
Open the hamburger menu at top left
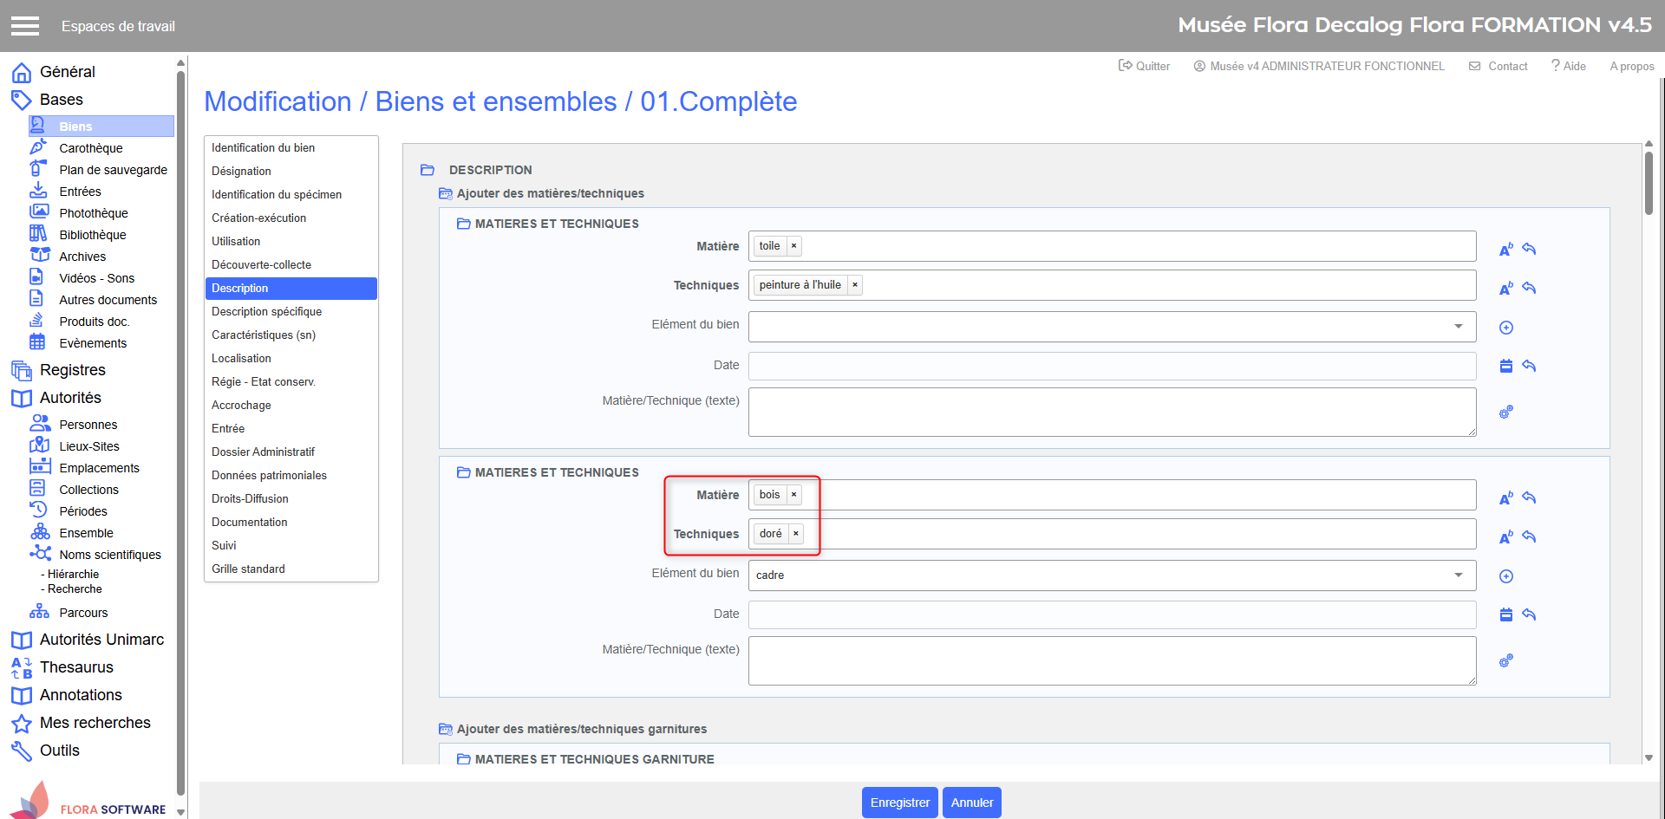(25, 26)
